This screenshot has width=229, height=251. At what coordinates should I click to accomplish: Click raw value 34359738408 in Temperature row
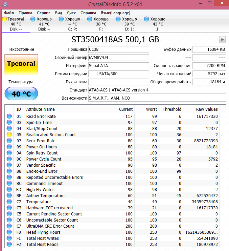click(205, 202)
